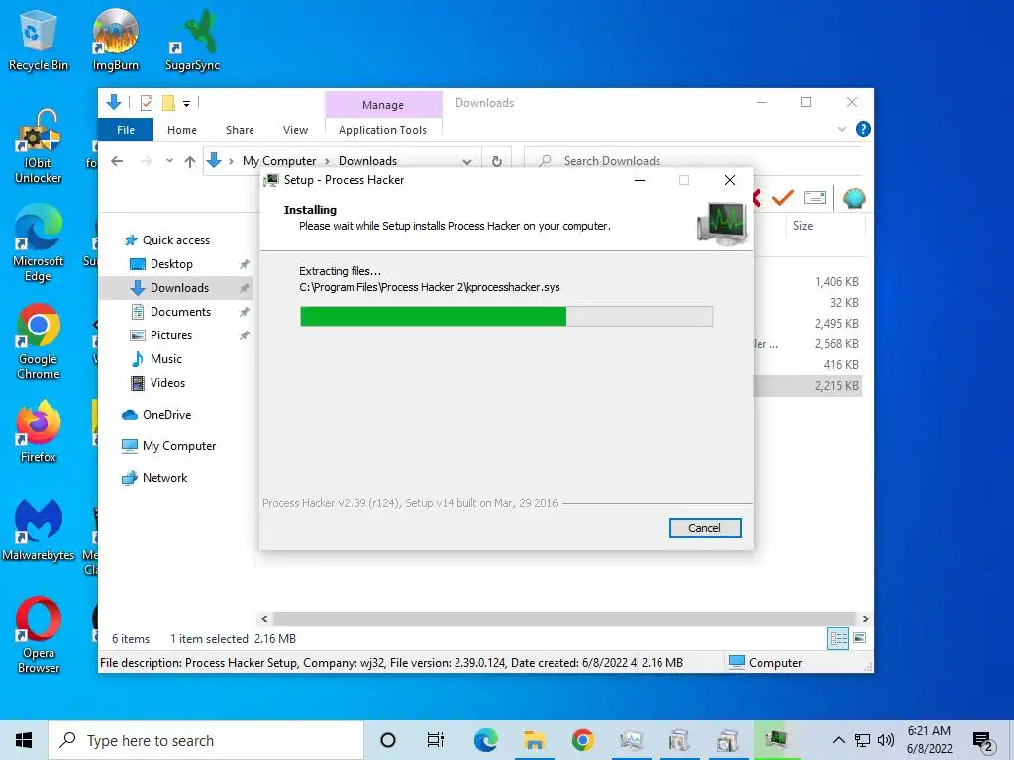Expand the Explorer ribbon chevron
The height and width of the screenshot is (760, 1014).
842,129
